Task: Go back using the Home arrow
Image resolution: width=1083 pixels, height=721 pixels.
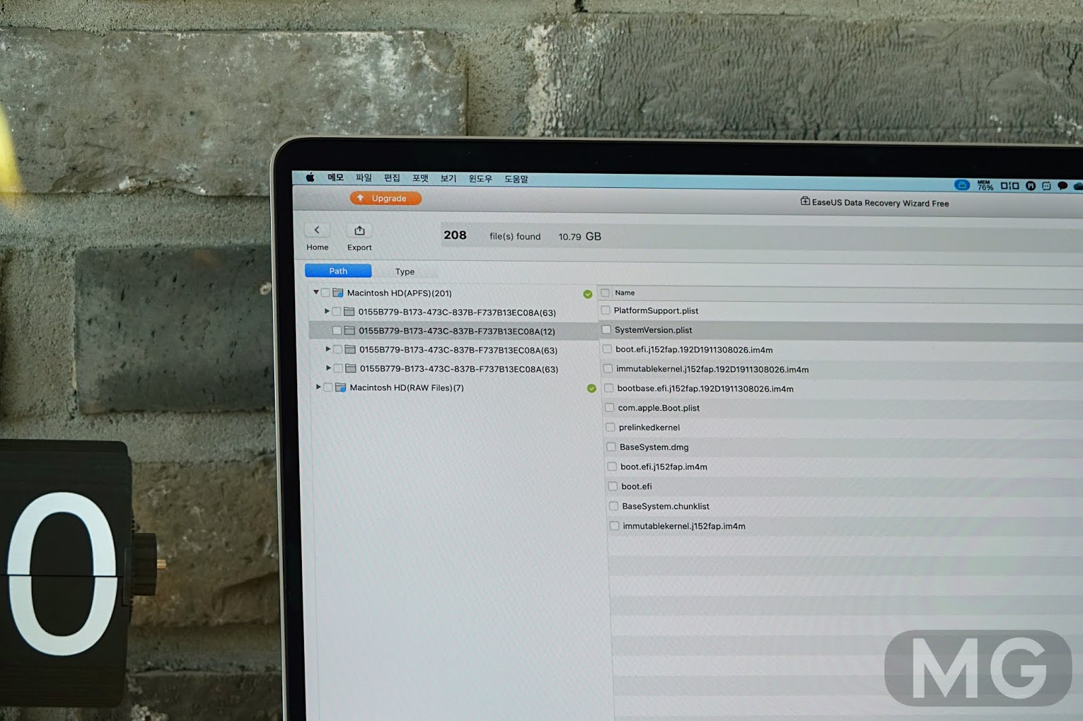Action: tap(317, 230)
